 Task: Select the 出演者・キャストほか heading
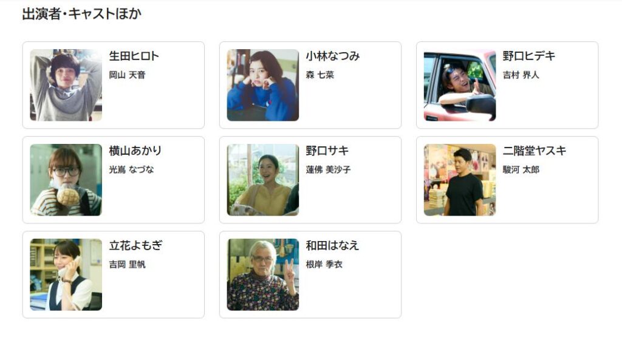pos(82,14)
